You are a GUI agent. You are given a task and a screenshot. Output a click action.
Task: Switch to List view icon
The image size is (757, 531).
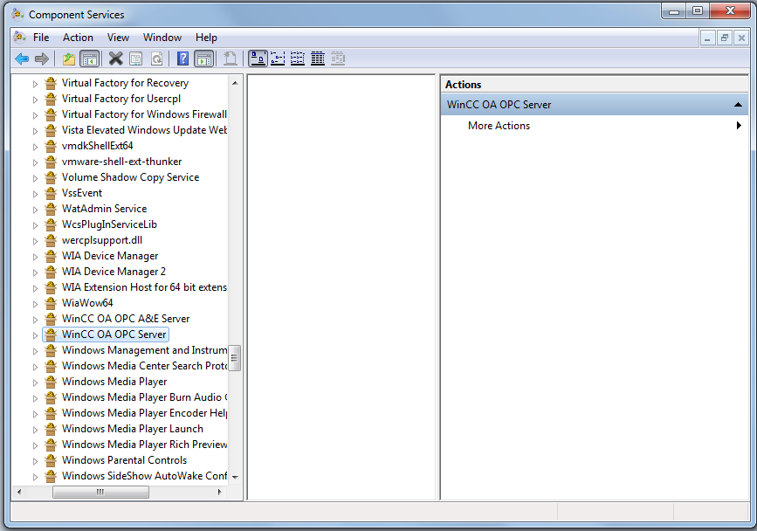coord(298,59)
